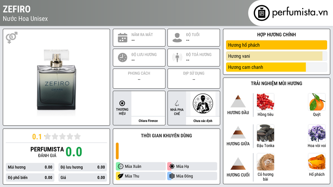Click the Hương cuối pyramid icon
333x187 pixels.
(x=238, y=164)
